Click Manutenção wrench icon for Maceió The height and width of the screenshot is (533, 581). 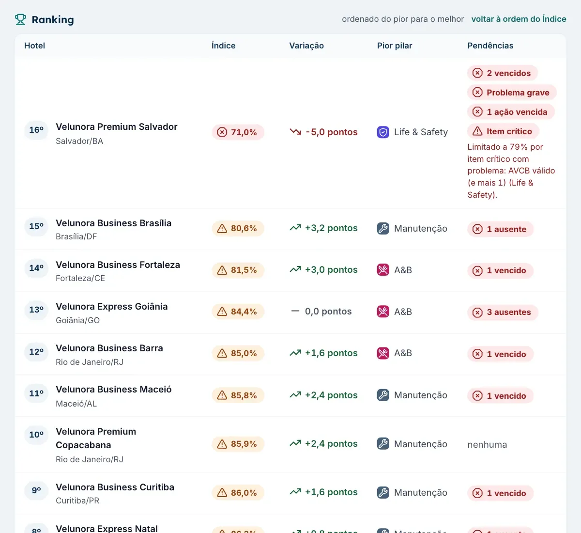click(x=383, y=395)
